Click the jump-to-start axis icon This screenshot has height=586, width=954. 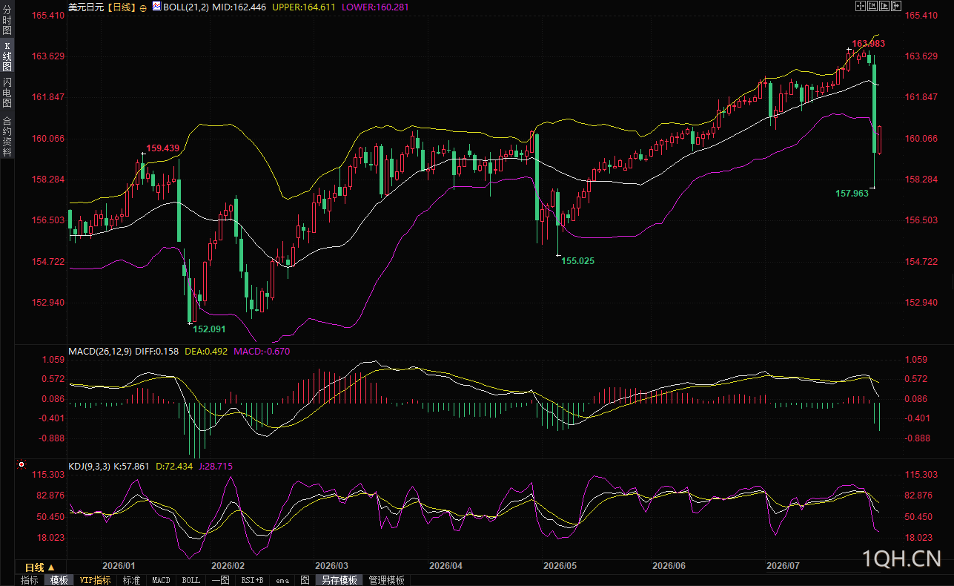click(x=872, y=6)
